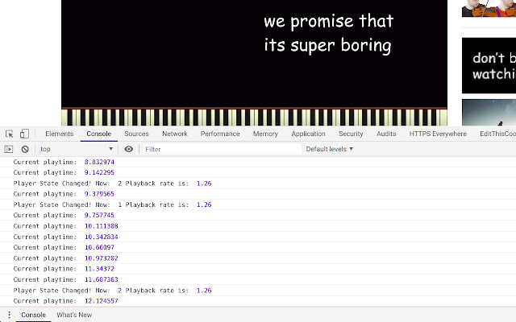Click the live expression eye icon

point(129,149)
